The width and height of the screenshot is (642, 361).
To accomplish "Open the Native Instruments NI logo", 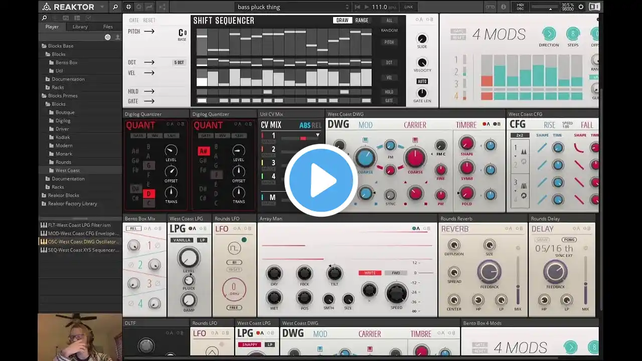I will (594, 7).
